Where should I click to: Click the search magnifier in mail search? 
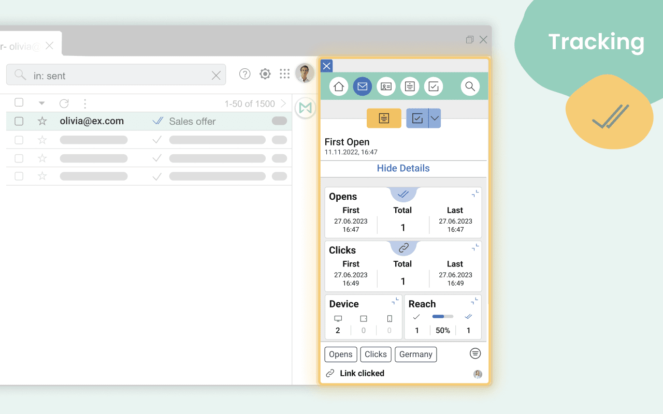tap(20, 75)
